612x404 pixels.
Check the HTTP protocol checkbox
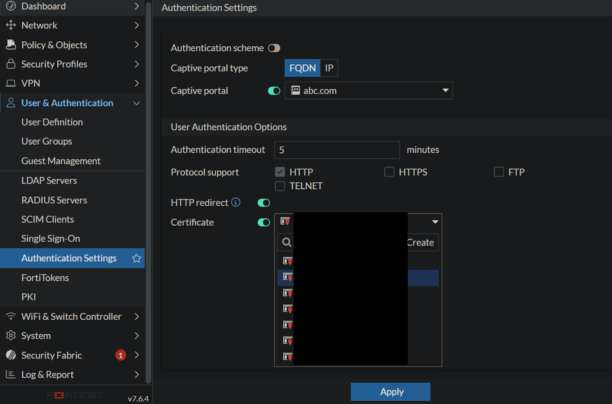[x=280, y=172]
